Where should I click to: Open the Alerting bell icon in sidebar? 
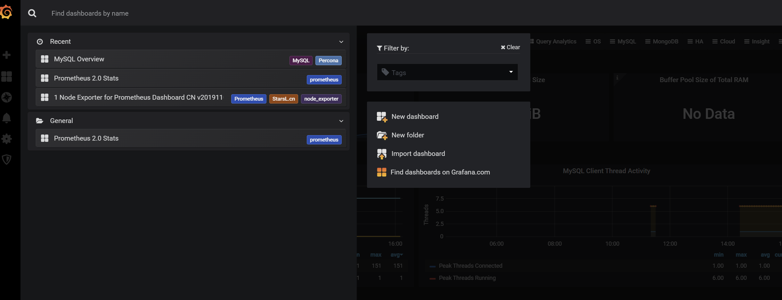click(x=6, y=118)
